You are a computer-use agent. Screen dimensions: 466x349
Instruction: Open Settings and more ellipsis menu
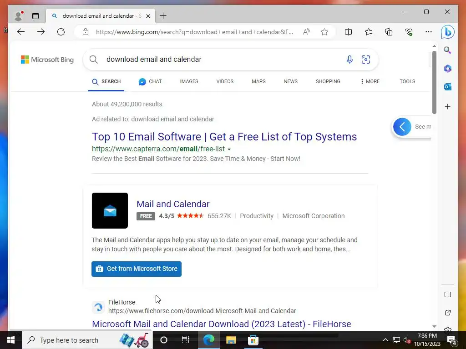429,32
